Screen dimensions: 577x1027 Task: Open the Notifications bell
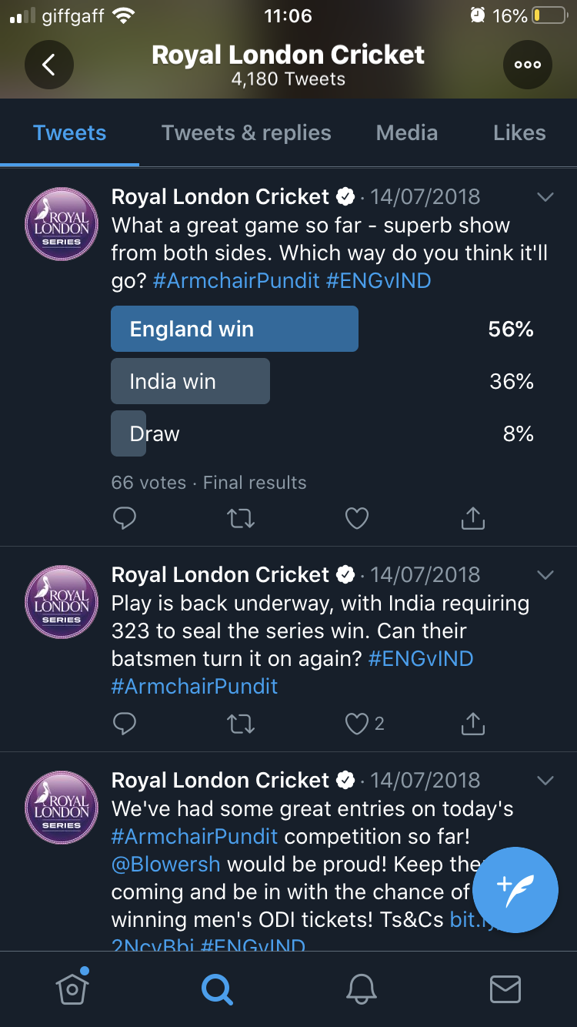(362, 989)
